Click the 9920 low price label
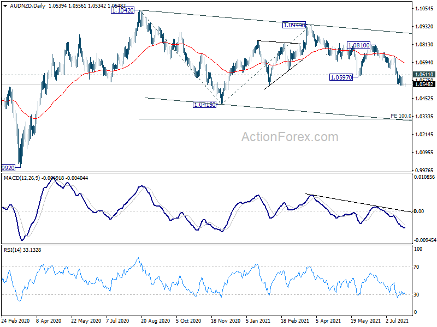437x327 pixels. click(8, 168)
